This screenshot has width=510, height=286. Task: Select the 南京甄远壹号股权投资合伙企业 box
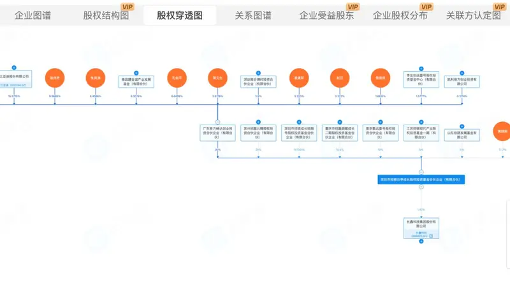381,133
